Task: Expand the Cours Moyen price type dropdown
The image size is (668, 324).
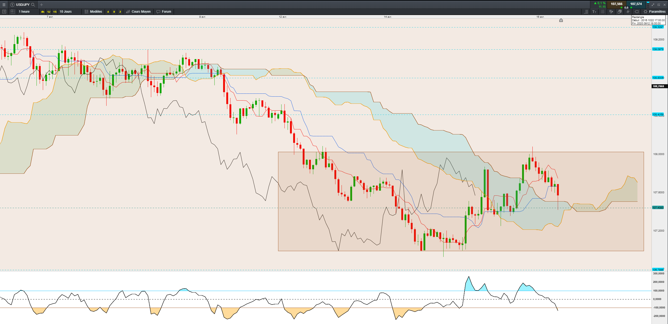Action: tap(139, 12)
